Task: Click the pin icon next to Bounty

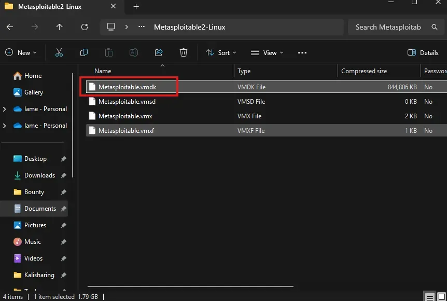Action: coord(64,192)
